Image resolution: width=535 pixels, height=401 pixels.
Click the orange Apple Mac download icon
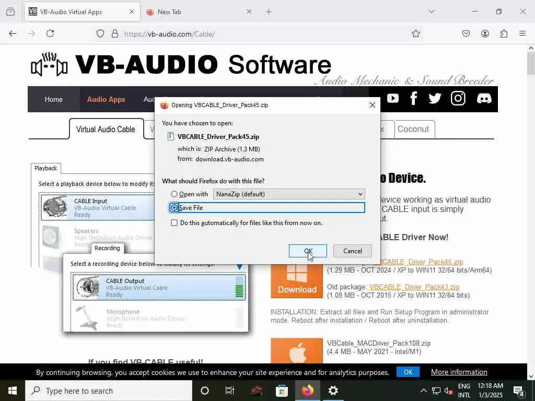(x=297, y=350)
